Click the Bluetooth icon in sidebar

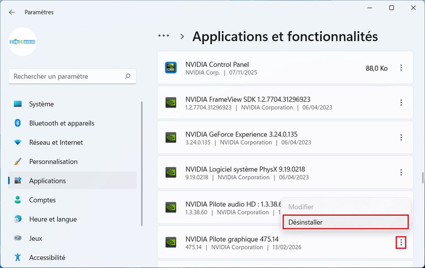click(x=17, y=123)
